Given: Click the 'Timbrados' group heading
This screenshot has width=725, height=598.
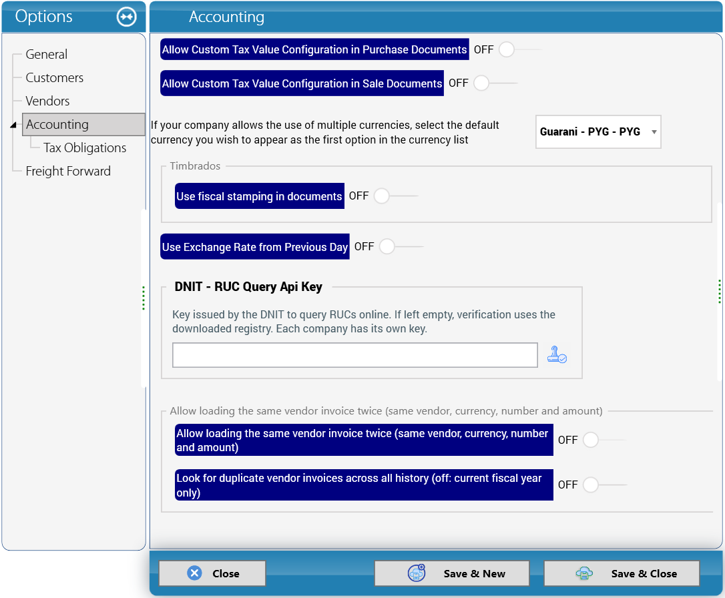Looking at the screenshot, I should click(195, 166).
